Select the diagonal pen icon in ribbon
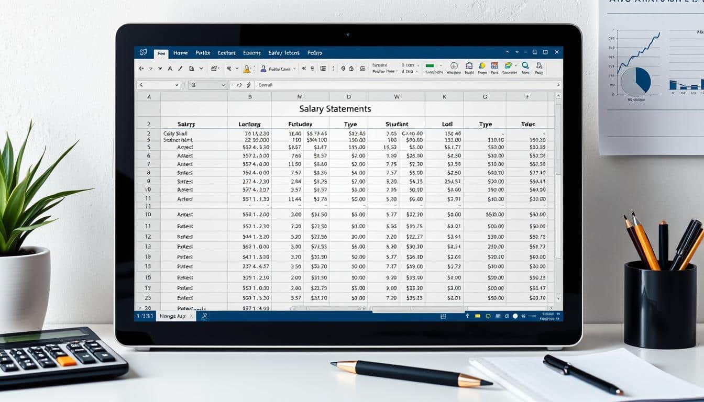Image resolution: width=704 pixels, height=402 pixels. [x=180, y=69]
